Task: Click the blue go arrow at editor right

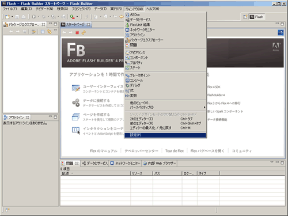Action: [281, 33]
